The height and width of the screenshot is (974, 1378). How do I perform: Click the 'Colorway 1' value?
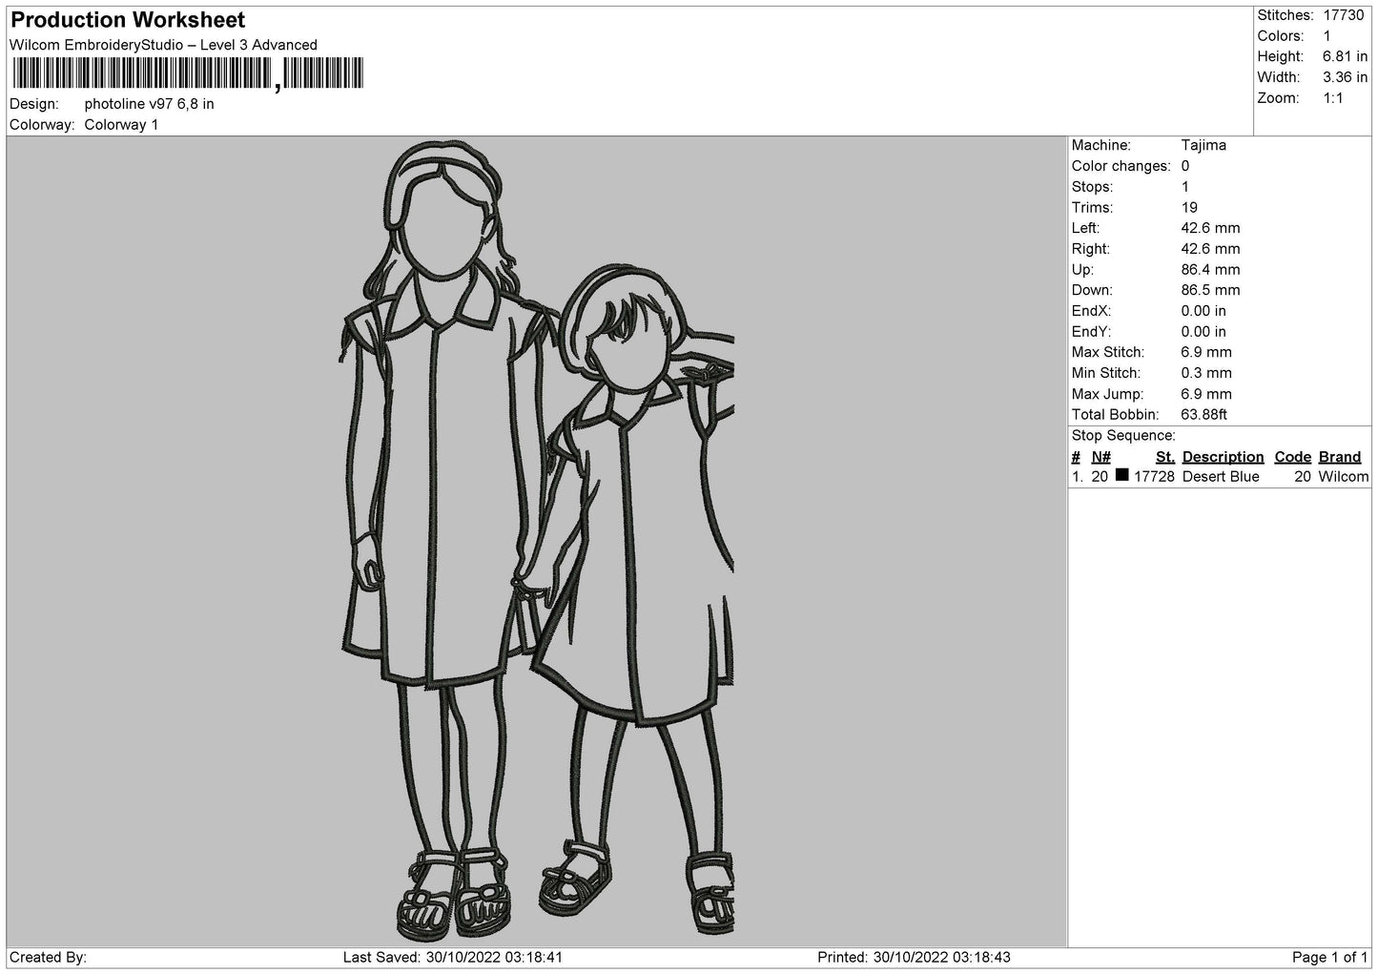[121, 125]
